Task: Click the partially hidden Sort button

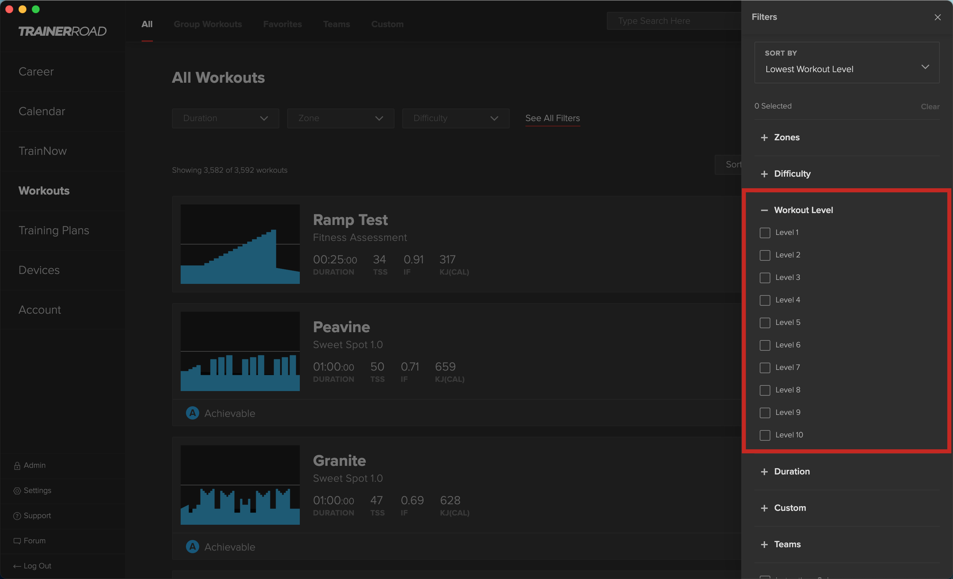Action: pyautogui.click(x=728, y=165)
